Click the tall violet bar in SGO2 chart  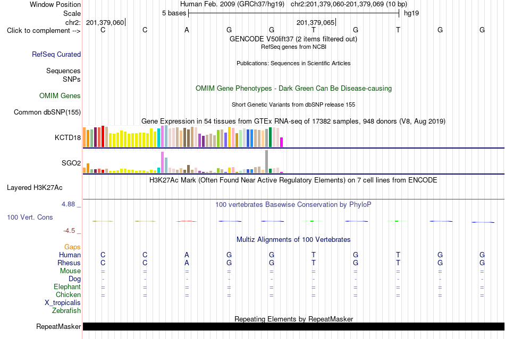[x=162, y=162]
